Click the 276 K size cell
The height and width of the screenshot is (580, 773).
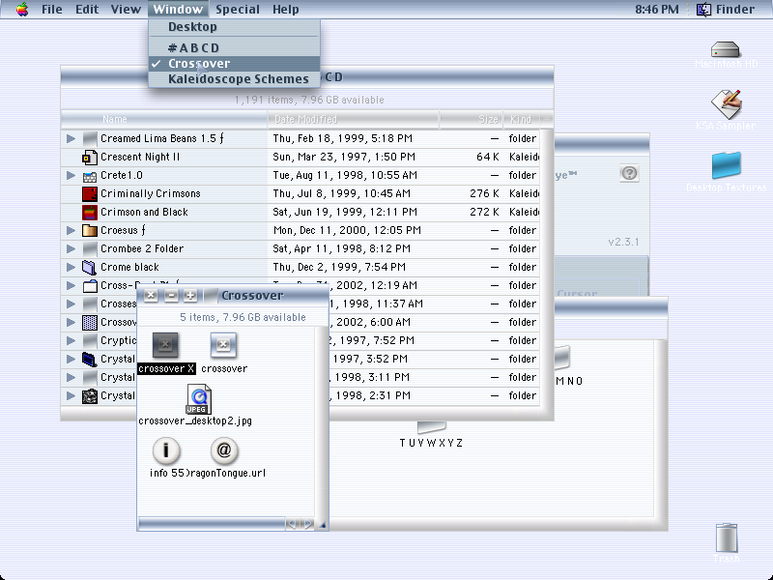click(x=484, y=194)
